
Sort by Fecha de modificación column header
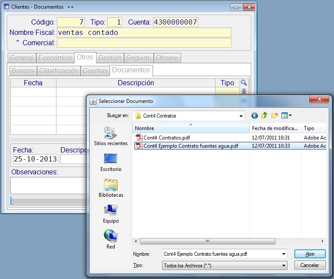coord(275,128)
